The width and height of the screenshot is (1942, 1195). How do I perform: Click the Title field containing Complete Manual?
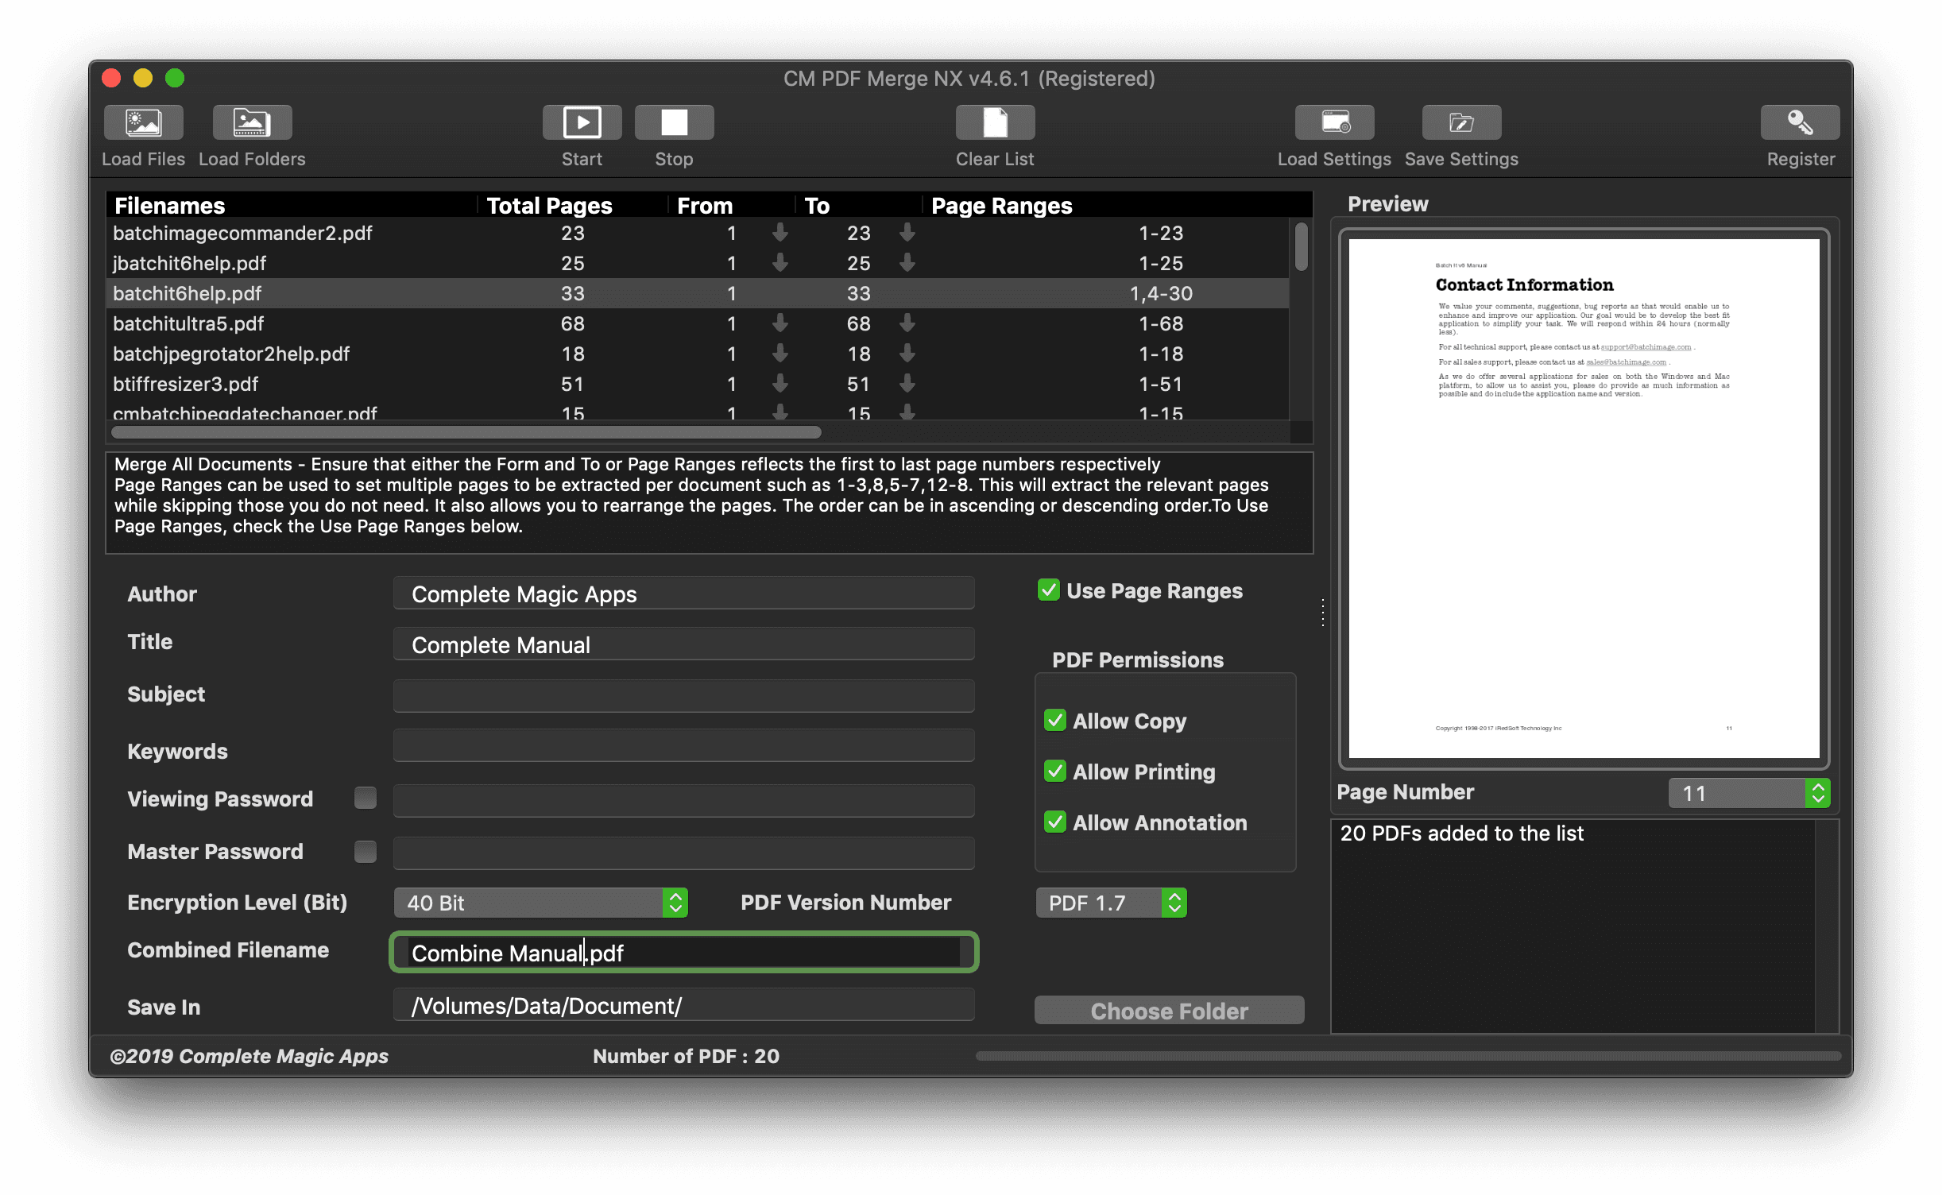pyautogui.click(x=683, y=644)
